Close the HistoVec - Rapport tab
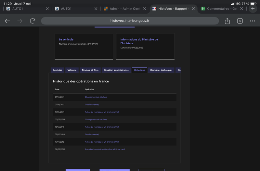 (193, 9)
